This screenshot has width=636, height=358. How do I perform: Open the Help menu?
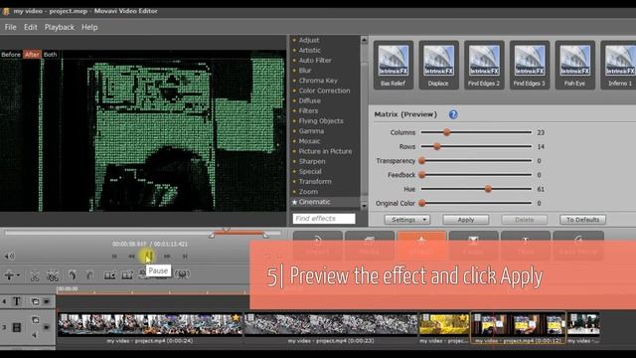(x=89, y=27)
